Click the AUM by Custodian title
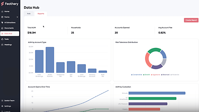 (123, 87)
